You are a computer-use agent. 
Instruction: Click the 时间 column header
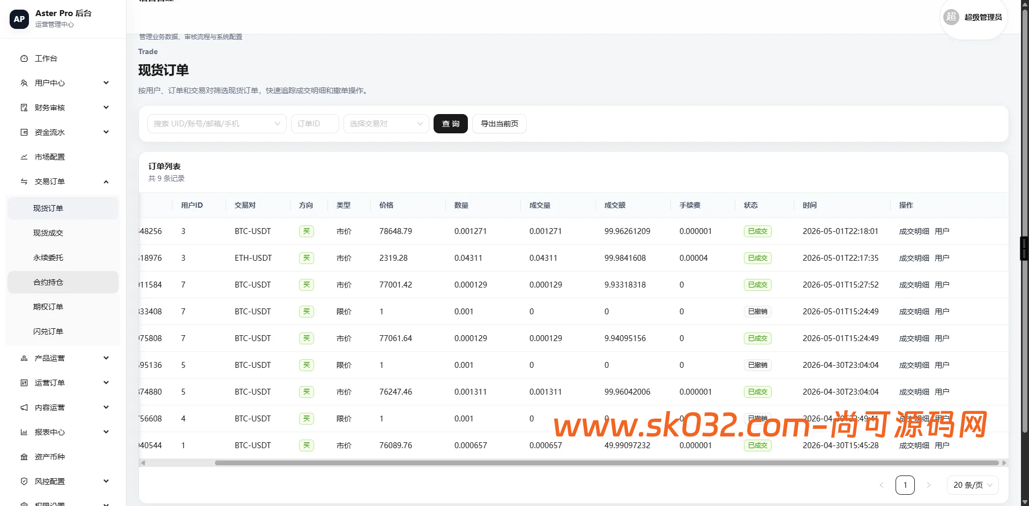pos(809,205)
